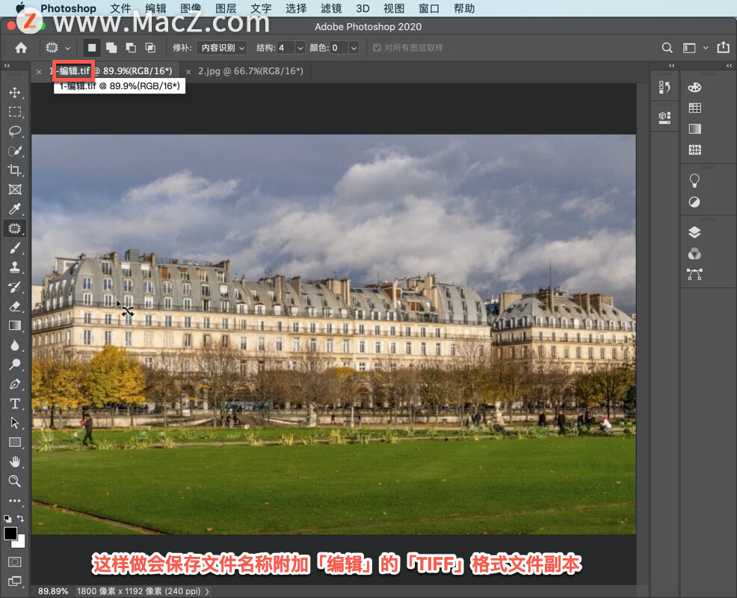This screenshot has width=737, height=598.
Task: Select the Type tool
Action: pos(14,403)
